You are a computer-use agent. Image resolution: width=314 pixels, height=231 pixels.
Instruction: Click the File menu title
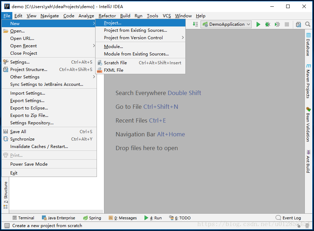[7, 16]
